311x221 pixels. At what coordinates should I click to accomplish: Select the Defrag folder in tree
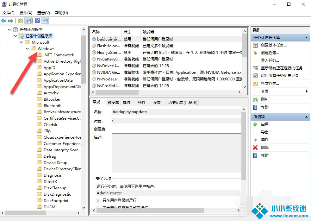pos(50,156)
